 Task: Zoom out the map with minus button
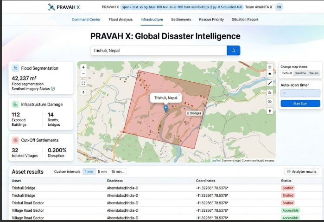pos(83,74)
